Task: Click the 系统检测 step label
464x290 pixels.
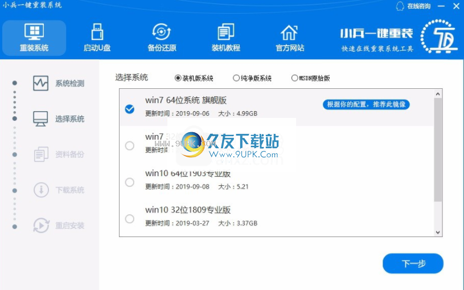Action: [x=70, y=83]
